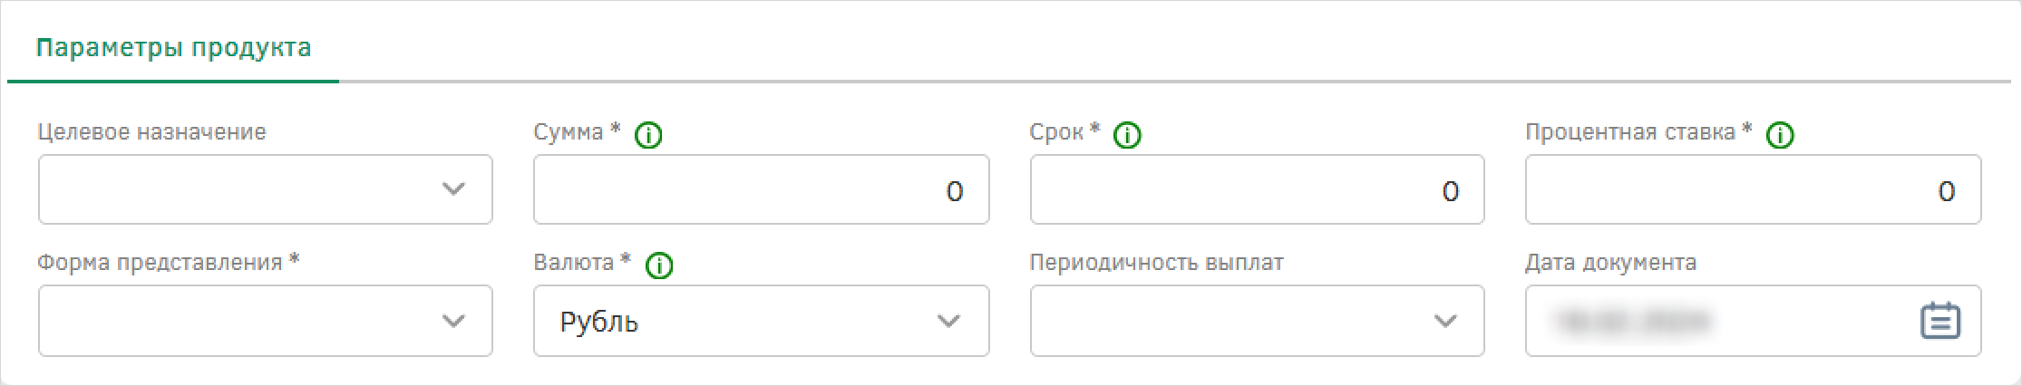Click the Дата документа date field
This screenshot has width=2022, height=386.
point(1753,321)
